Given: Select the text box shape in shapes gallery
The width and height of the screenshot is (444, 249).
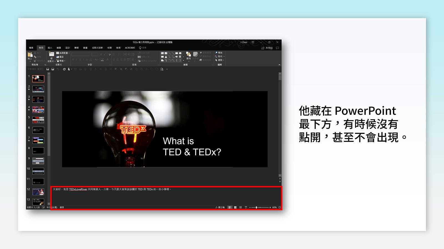Looking at the screenshot, I should point(162,53).
